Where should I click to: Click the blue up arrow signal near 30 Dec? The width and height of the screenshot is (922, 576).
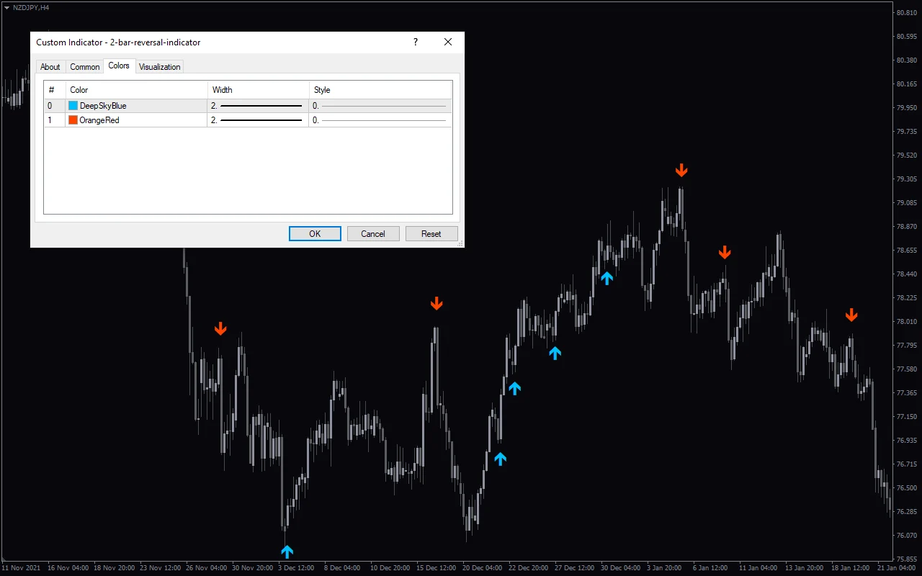(607, 278)
